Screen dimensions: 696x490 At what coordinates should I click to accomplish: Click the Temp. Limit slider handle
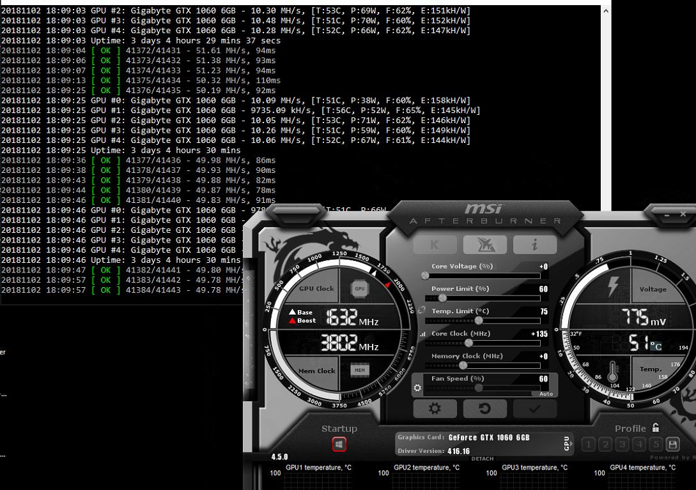(479, 320)
